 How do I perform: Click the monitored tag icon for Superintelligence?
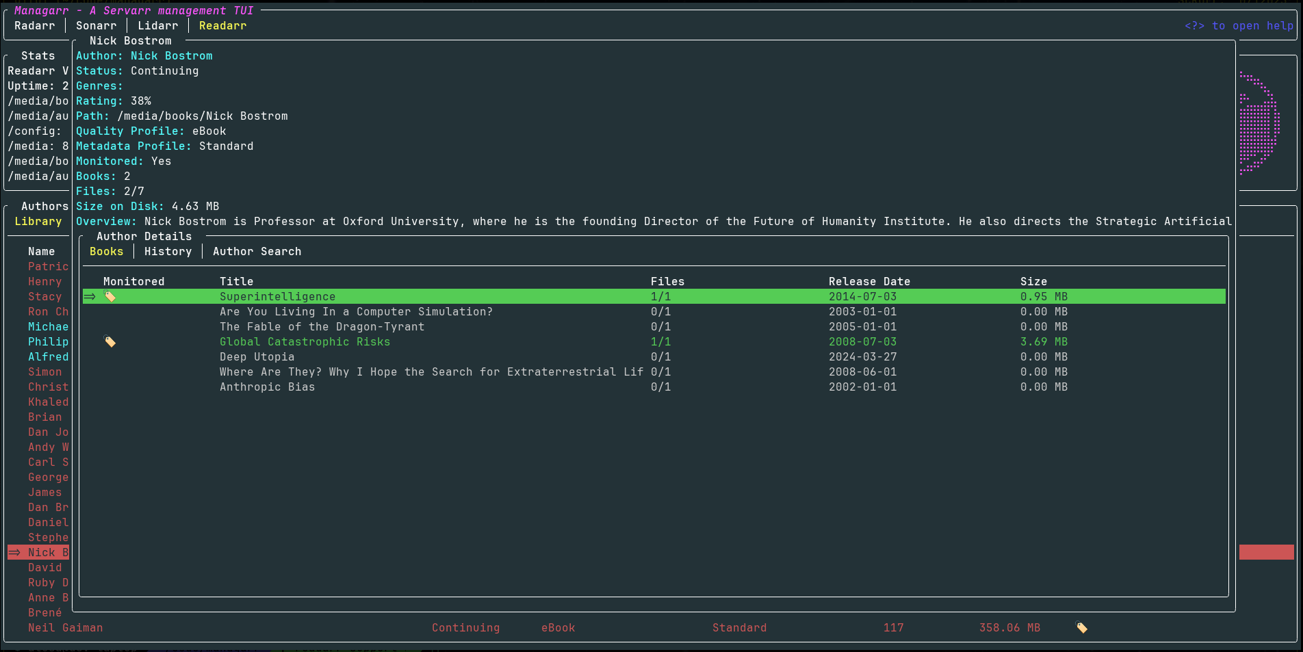click(x=109, y=296)
